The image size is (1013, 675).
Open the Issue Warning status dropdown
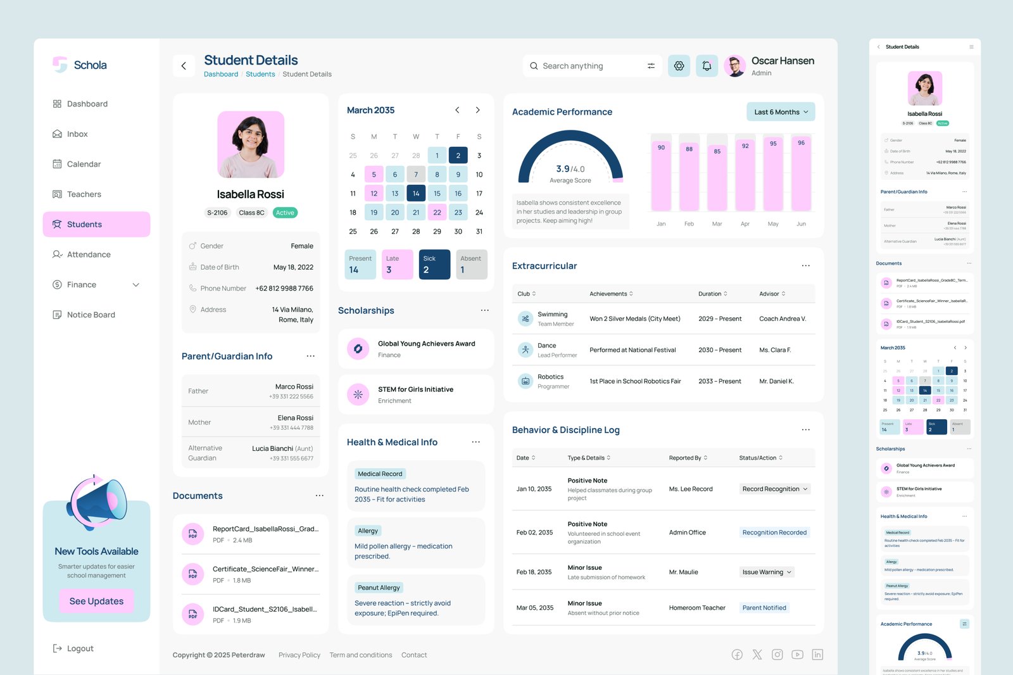(765, 572)
